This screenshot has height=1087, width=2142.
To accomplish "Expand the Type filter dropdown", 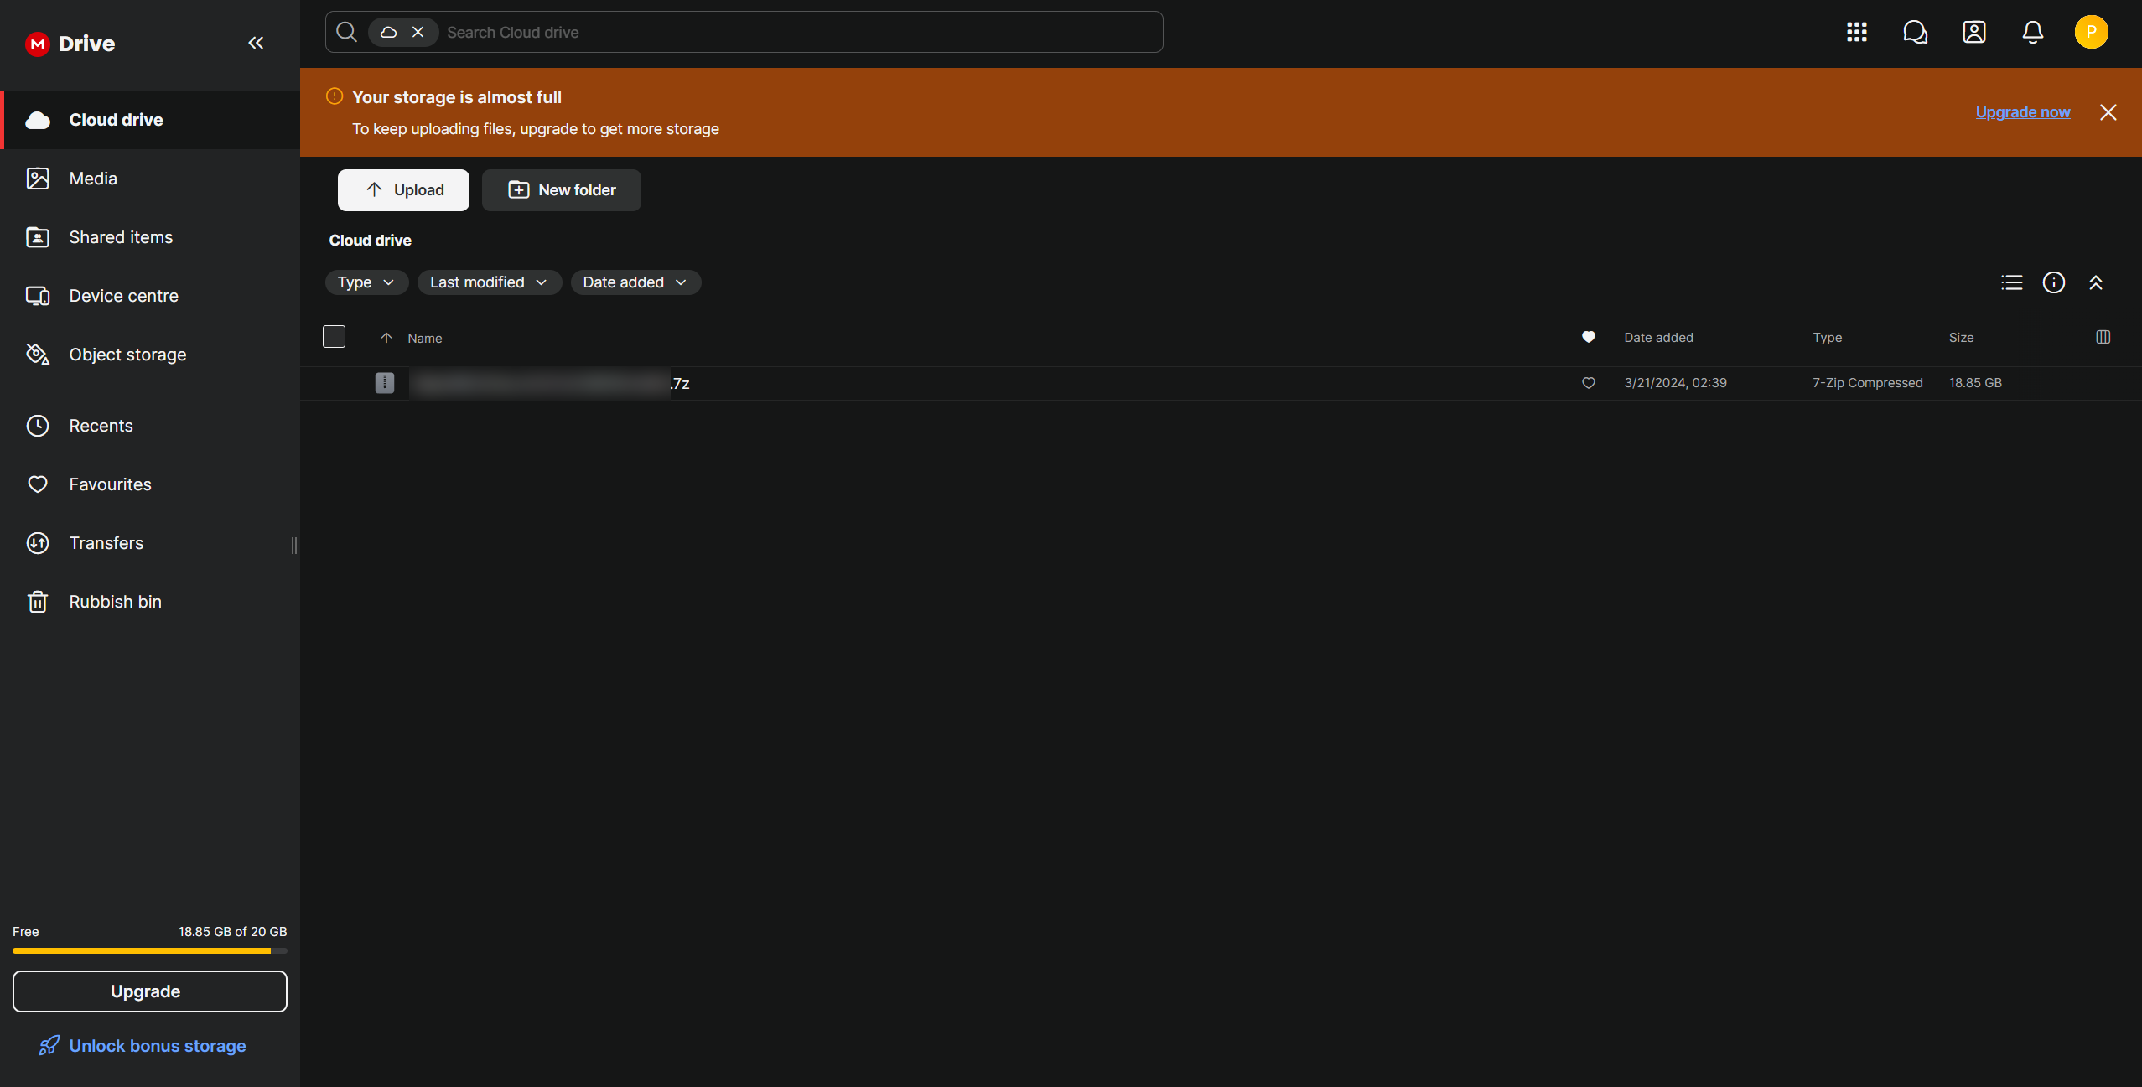I will click(366, 282).
